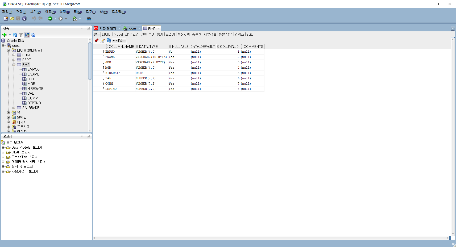The width and height of the screenshot is (456, 247).
Task: Click the DEPT table icon in tree
Action: tap(19, 60)
